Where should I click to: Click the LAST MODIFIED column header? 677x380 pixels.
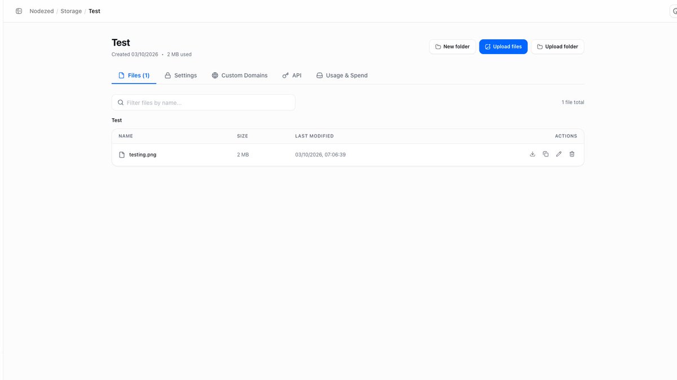click(x=314, y=136)
